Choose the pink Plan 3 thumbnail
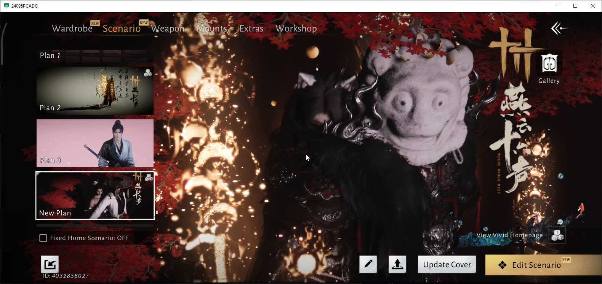The height and width of the screenshot is (284, 602). click(x=95, y=143)
